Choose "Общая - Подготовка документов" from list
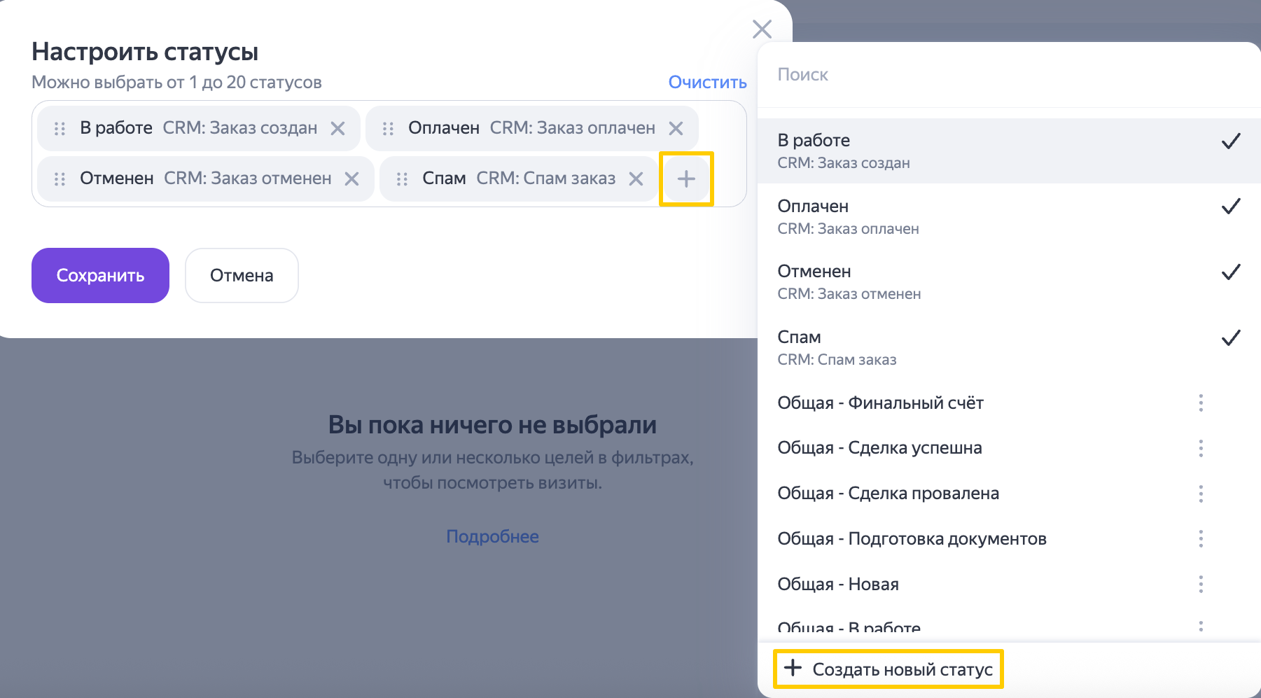Viewport: 1261px width, 698px height. click(912, 539)
